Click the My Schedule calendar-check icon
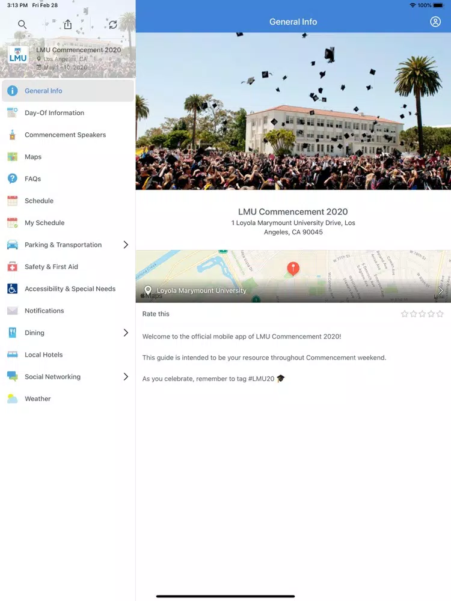451x601 pixels. [12, 223]
